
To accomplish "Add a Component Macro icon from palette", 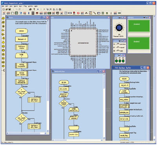I will pos(3,50).
